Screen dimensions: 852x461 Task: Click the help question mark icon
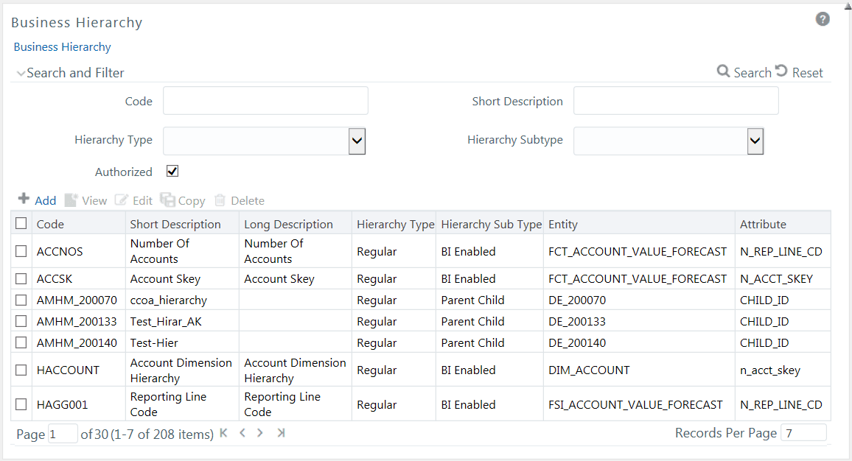pyautogui.click(x=823, y=19)
